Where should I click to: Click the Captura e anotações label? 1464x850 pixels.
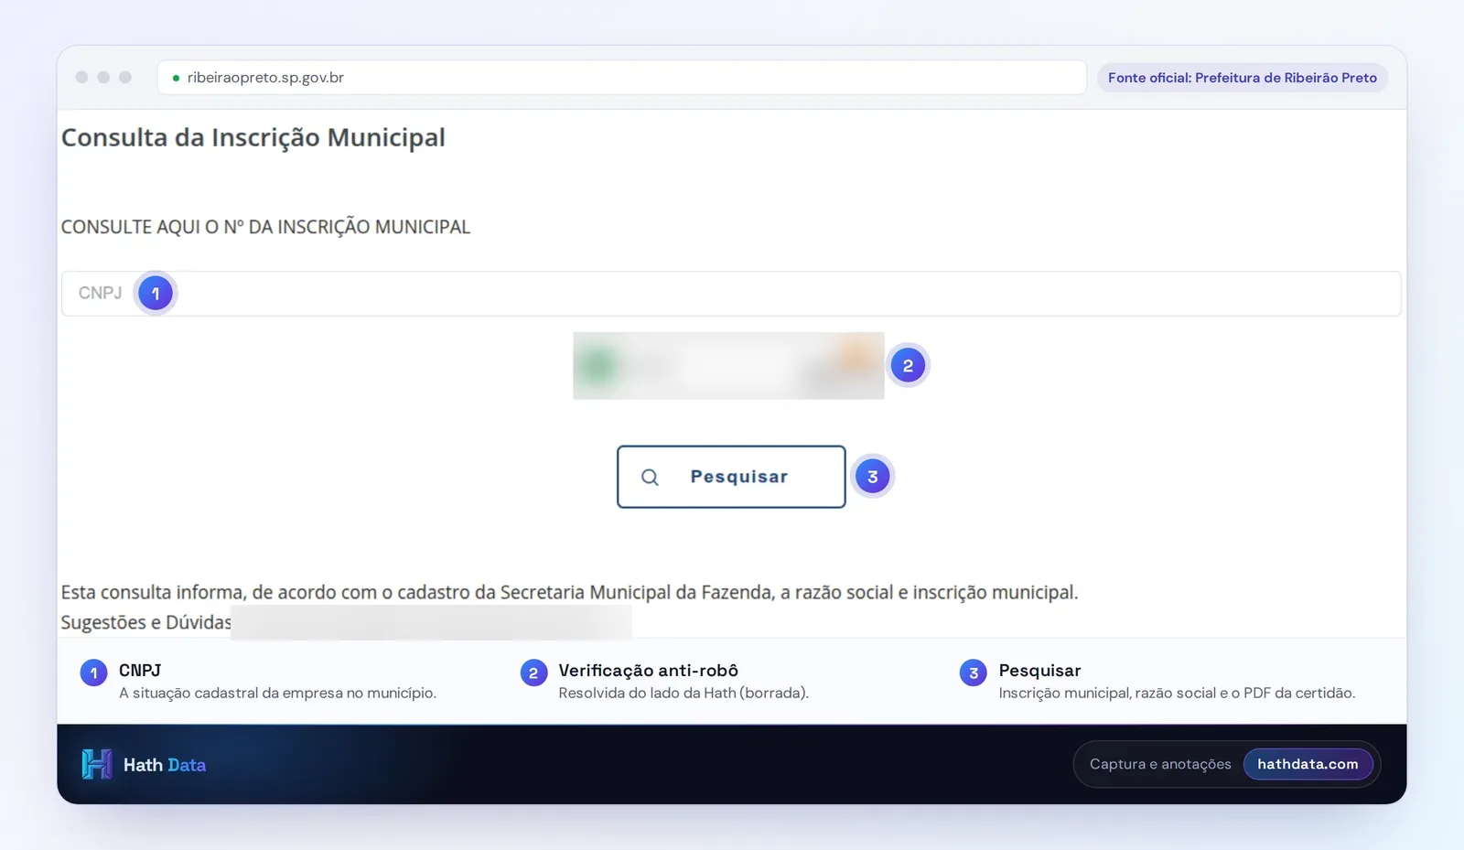coord(1160,764)
